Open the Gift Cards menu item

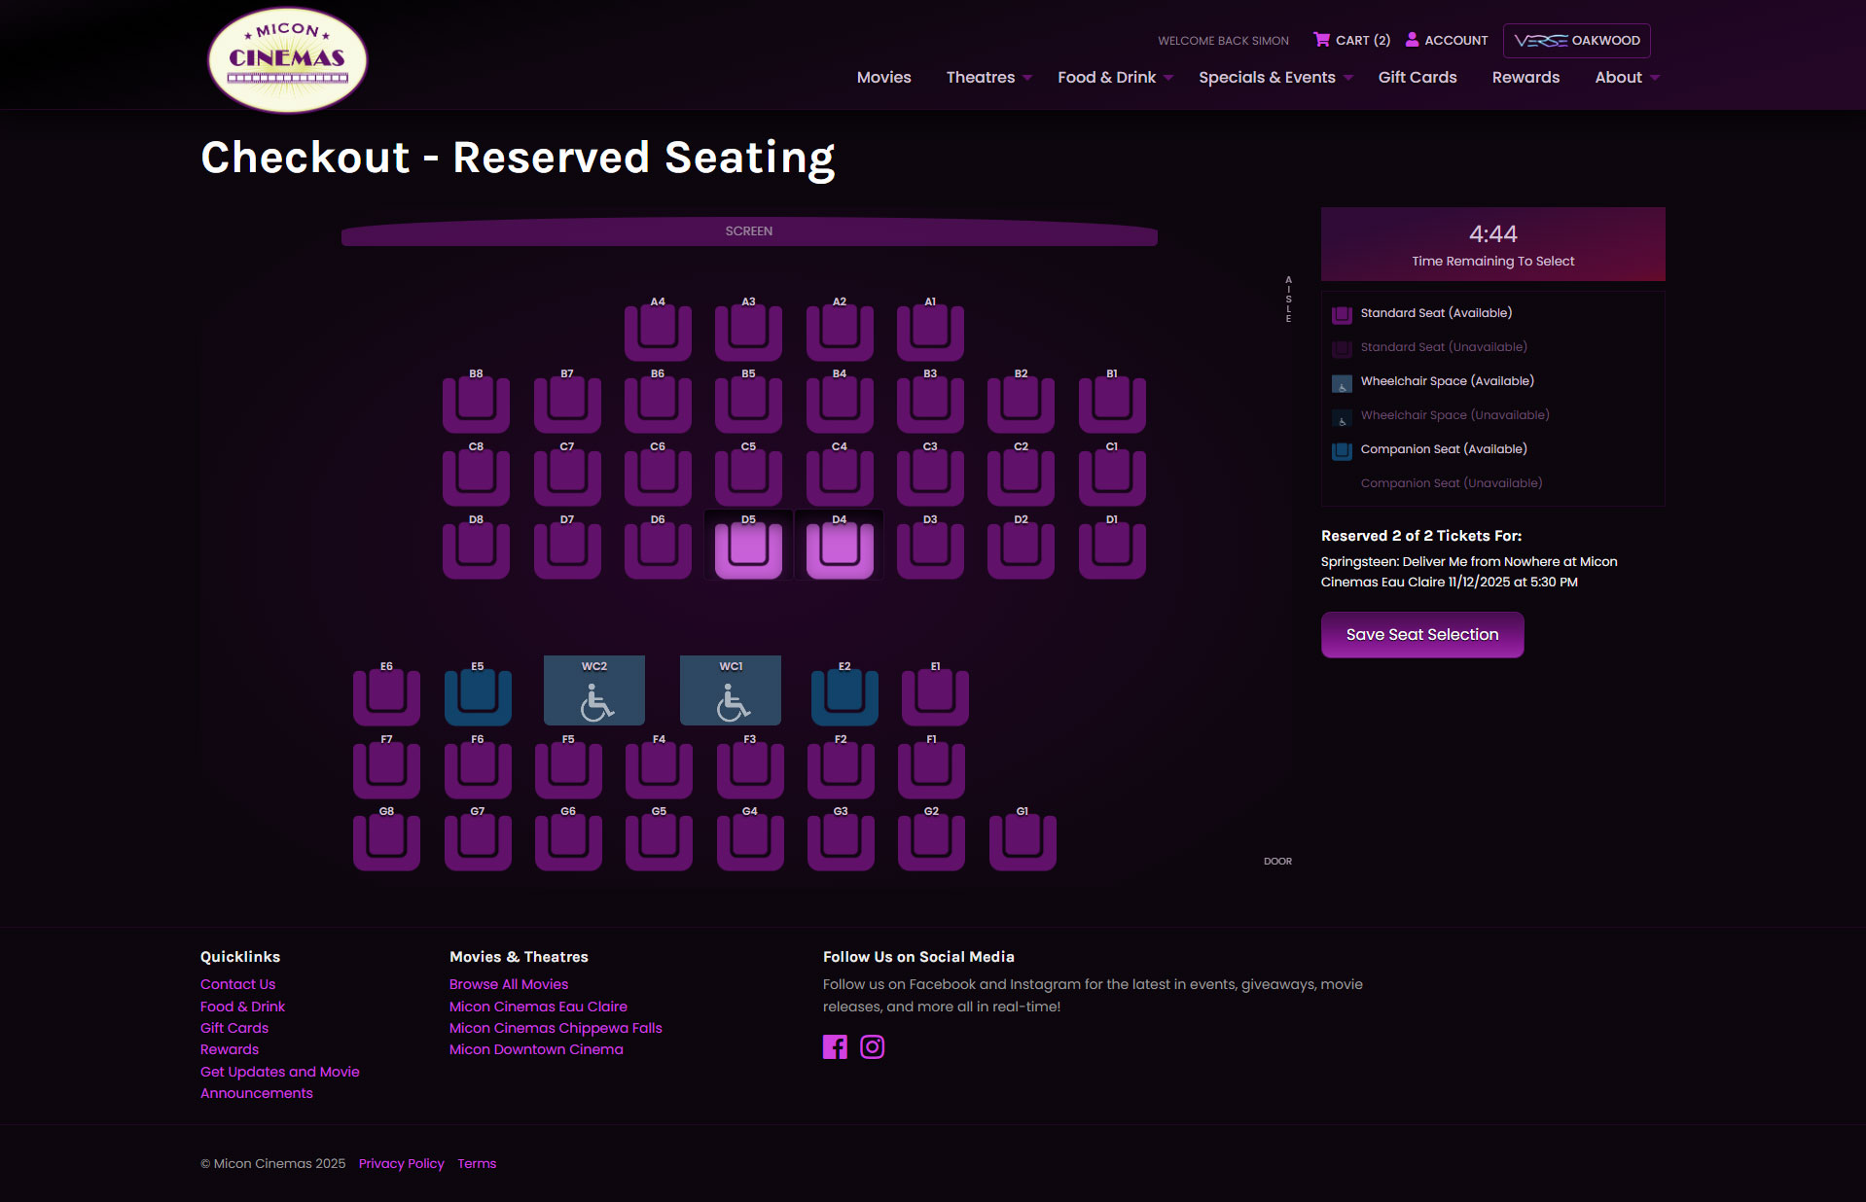(1417, 78)
